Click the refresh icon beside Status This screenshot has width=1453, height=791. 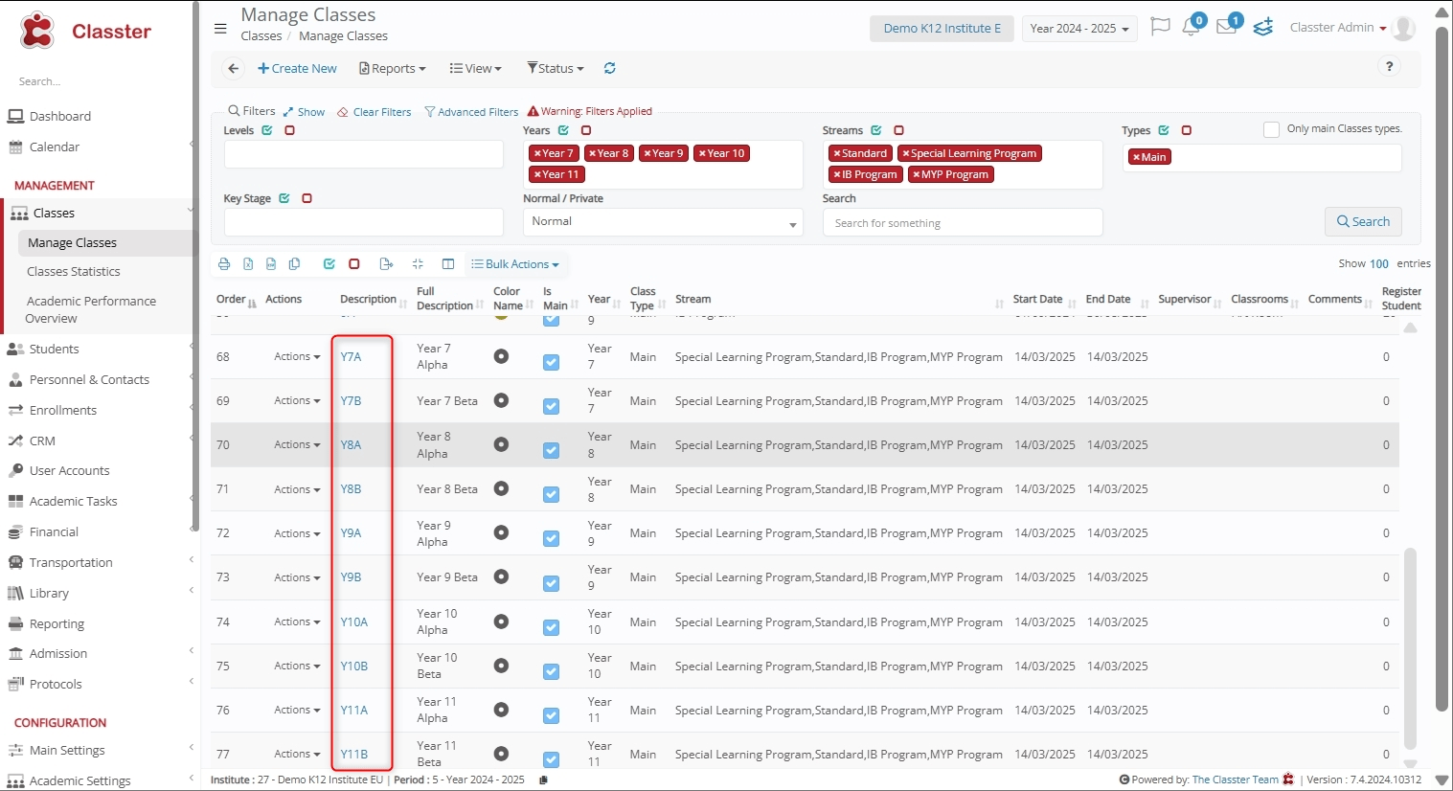tap(609, 68)
